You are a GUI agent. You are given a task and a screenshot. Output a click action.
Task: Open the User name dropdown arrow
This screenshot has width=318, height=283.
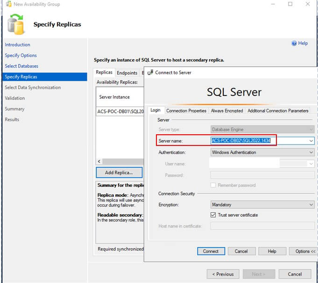pos(311,164)
